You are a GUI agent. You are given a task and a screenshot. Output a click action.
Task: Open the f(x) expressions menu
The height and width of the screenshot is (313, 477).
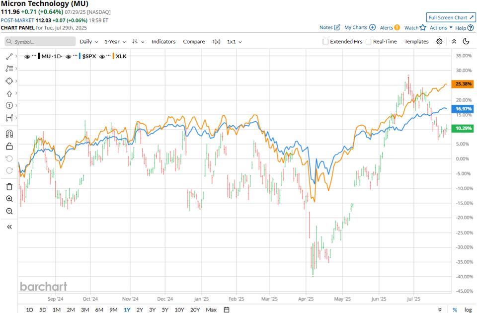216,41
